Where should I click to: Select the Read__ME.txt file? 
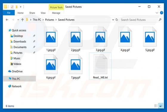[x=100, y=66]
